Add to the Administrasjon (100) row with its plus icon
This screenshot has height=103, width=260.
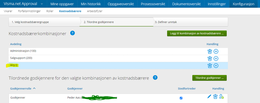pos(216,51)
